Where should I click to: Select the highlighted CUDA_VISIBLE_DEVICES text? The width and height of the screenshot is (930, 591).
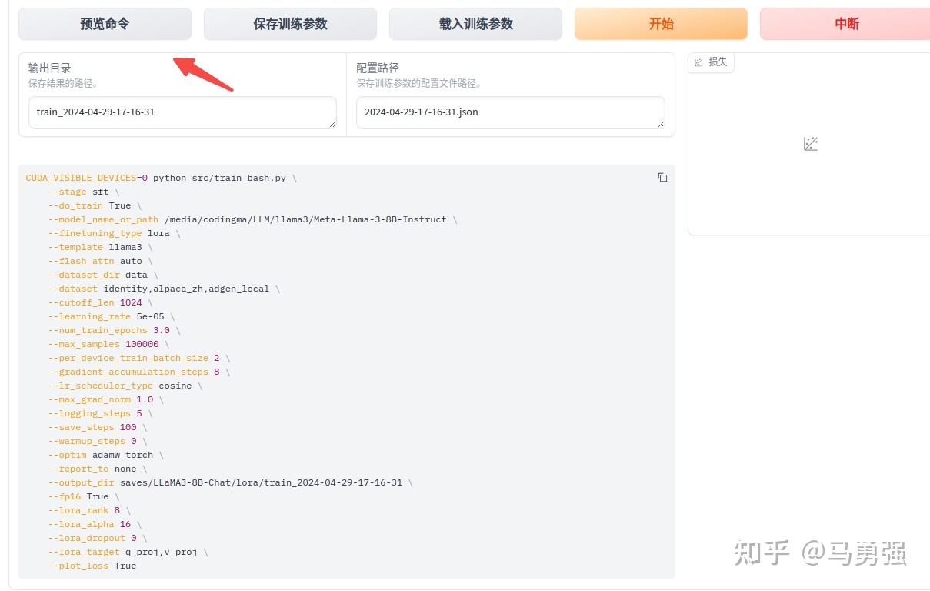81,178
